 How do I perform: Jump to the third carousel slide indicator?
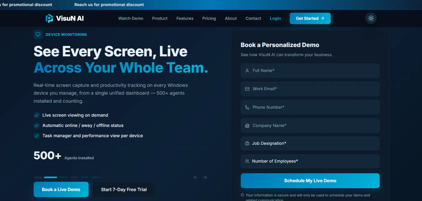coord(64,177)
